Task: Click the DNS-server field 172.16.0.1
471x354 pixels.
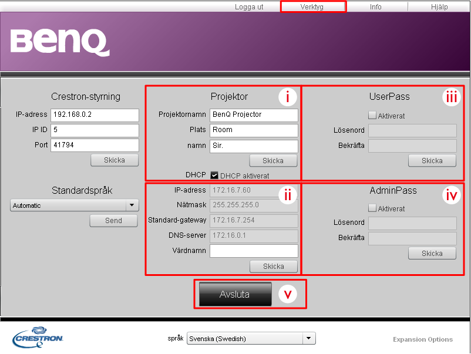Action: tap(254, 236)
